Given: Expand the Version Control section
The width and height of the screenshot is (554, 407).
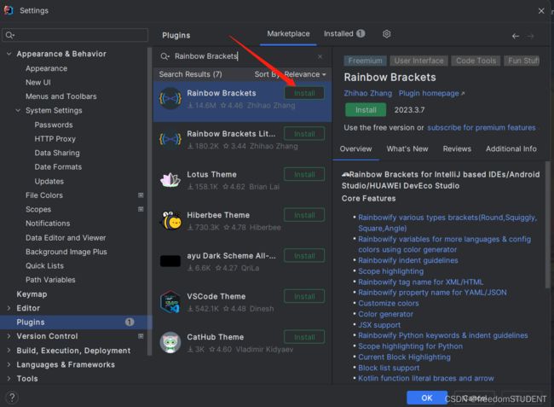Looking at the screenshot, I should [9, 336].
